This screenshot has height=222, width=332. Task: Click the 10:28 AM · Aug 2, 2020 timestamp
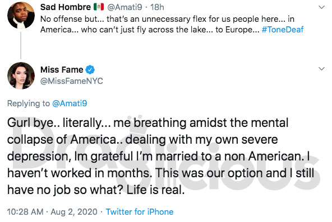click(52, 212)
